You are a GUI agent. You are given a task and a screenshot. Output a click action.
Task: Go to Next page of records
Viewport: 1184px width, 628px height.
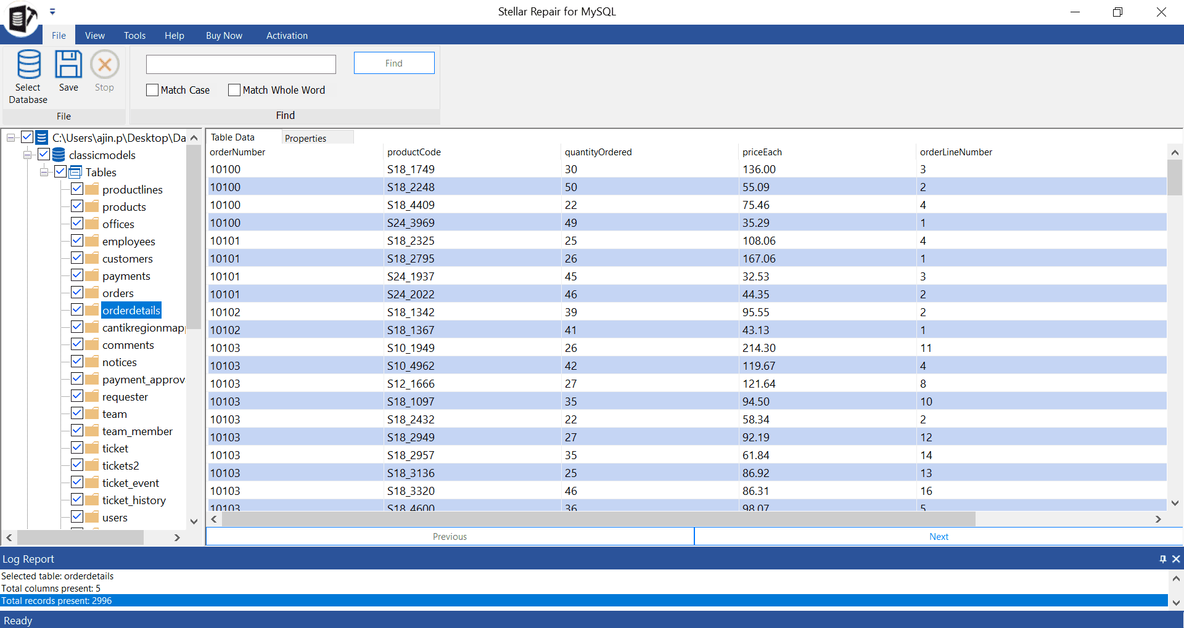[939, 537]
